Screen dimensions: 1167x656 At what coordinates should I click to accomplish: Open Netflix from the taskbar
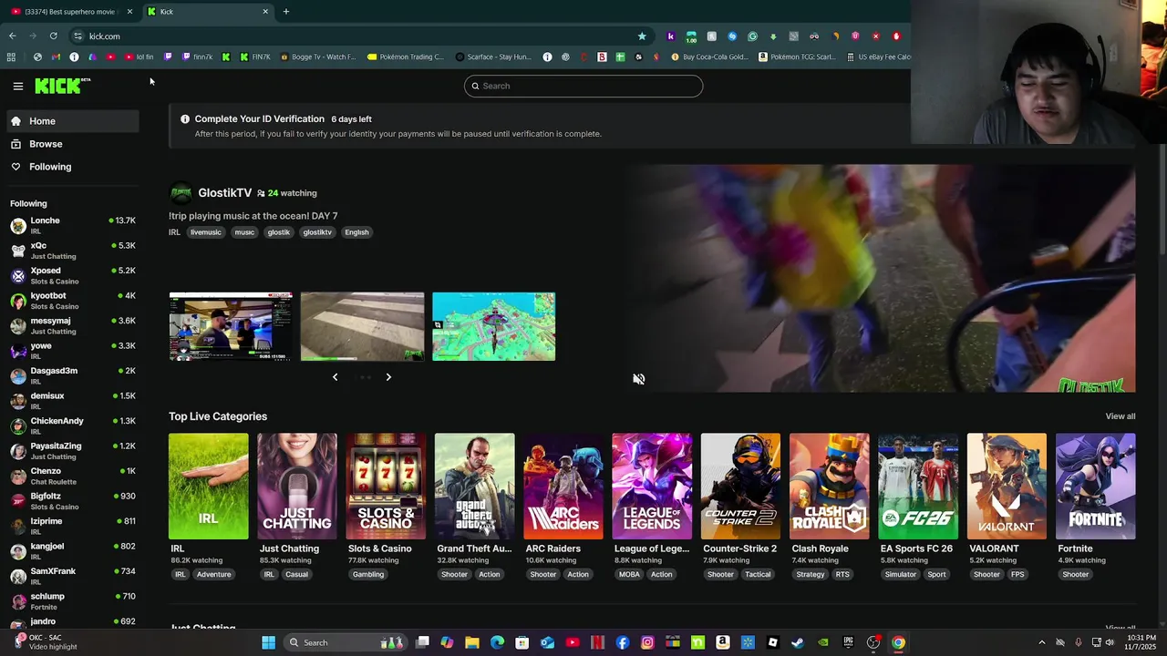tap(597, 642)
